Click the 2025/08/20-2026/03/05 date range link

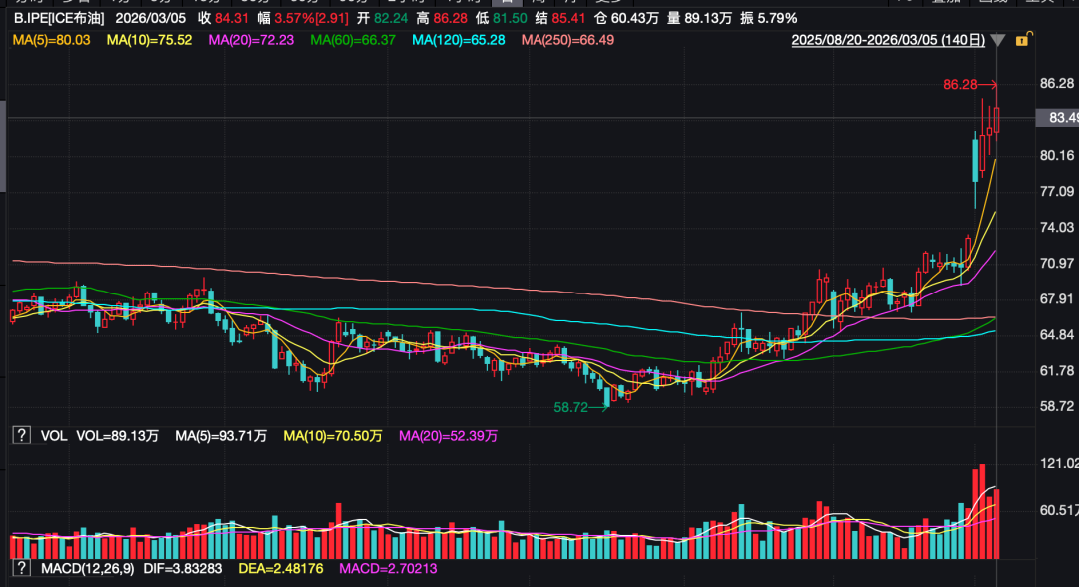pos(887,40)
